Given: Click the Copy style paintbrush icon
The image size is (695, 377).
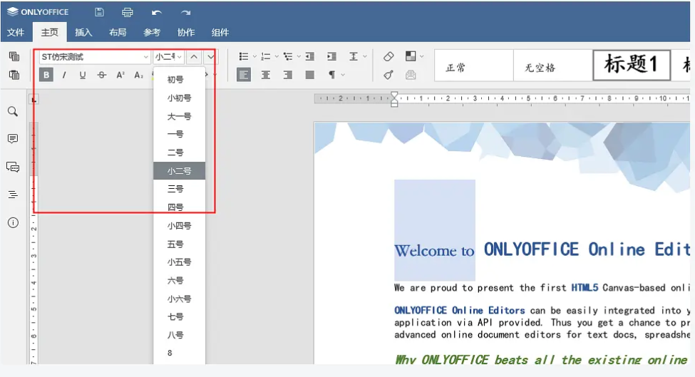Looking at the screenshot, I should point(388,75).
